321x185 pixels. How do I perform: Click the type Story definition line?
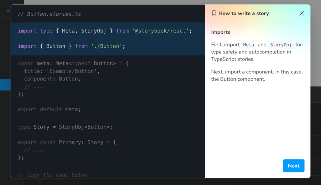point(65,127)
